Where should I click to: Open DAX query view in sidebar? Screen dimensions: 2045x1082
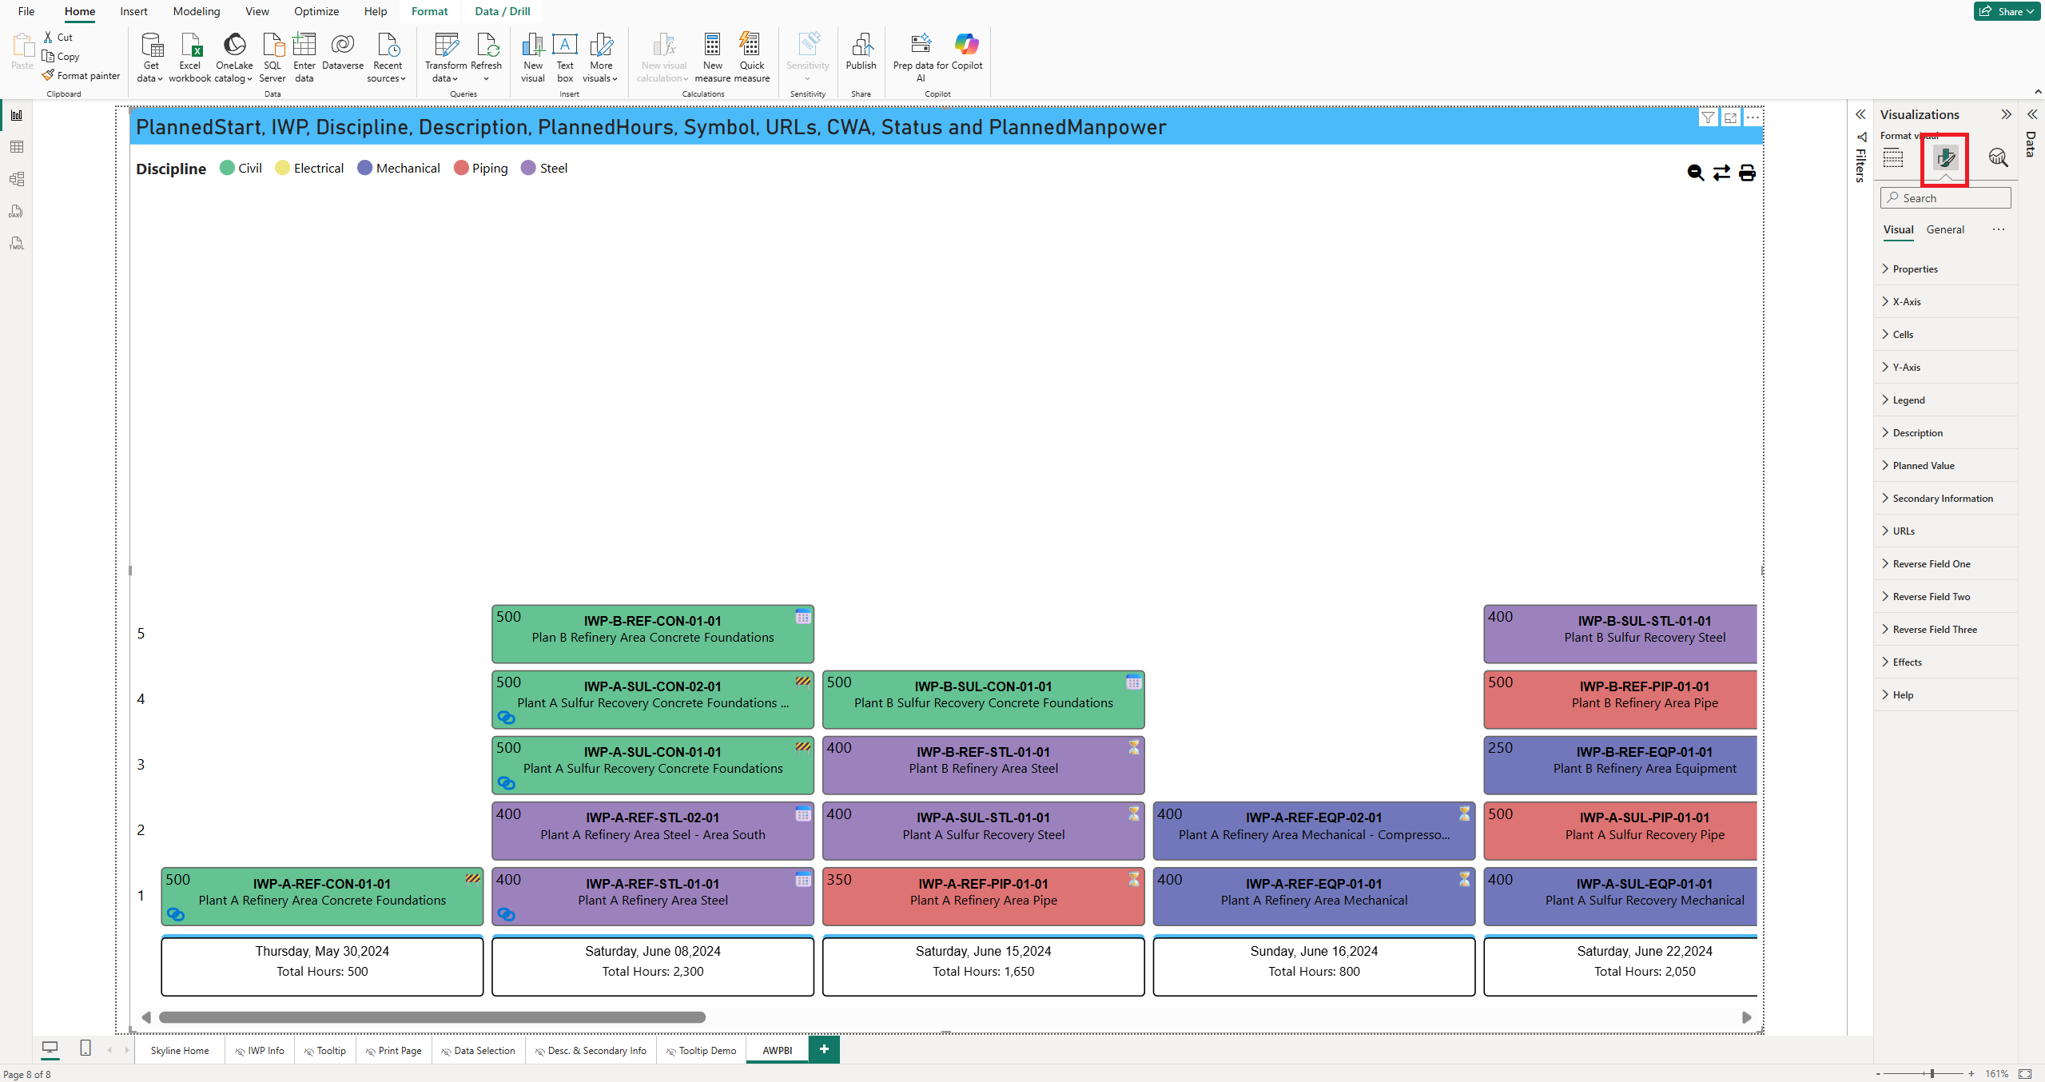17,211
